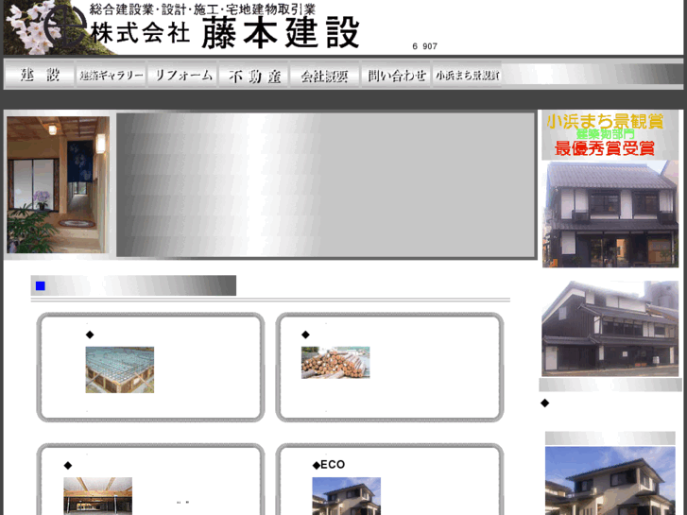Image resolution: width=687 pixels, height=515 pixels.
Task: Select the 問い合わせ menu item
Action: tap(396, 75)
